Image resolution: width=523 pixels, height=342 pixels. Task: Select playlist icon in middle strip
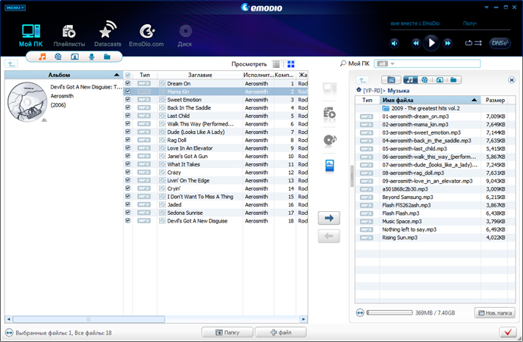[x=330, y=114]
